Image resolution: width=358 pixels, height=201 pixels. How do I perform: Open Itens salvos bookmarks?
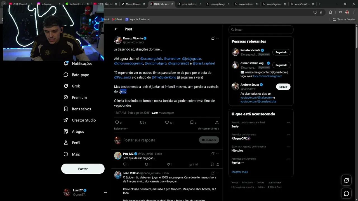[77, 109]
